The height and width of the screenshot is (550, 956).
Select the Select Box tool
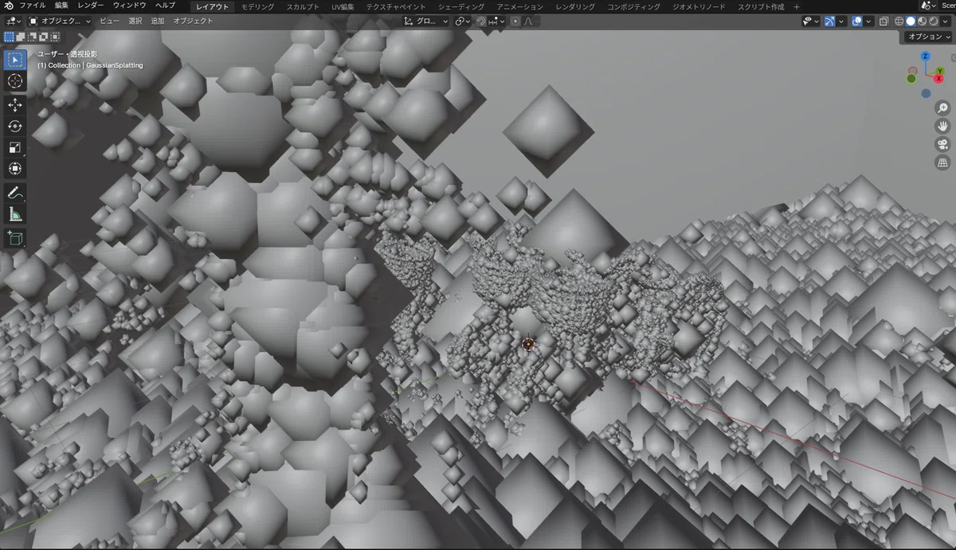[x=15, y=59]
